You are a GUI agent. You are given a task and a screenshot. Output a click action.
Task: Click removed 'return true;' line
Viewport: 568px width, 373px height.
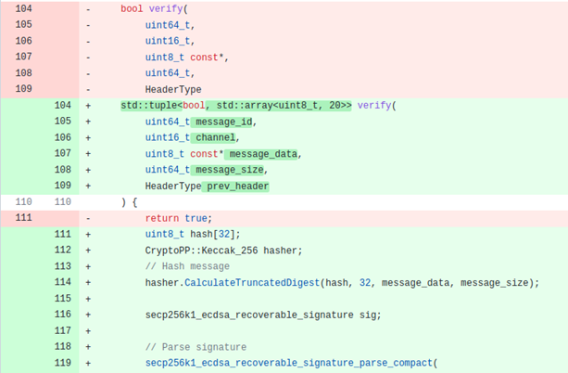pos(179,218)
